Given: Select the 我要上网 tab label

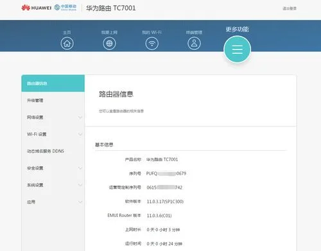Looking at the screenshot, I should point(109,32).
